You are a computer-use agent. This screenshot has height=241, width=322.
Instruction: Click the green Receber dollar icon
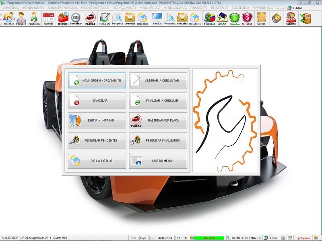click(x=235, y=18)
